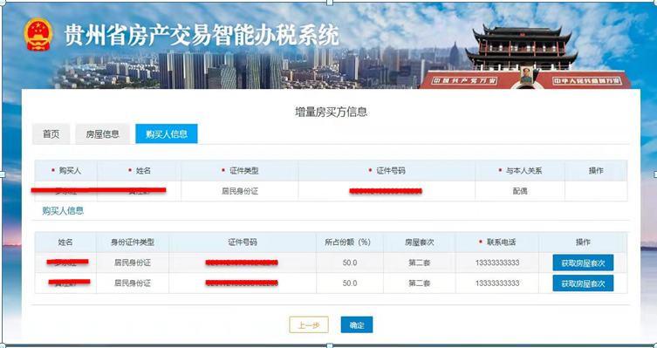Click 居民身份证 in first lower table row
The width and height of the screenshot is (657, 348).
click(x=133, y=263)
